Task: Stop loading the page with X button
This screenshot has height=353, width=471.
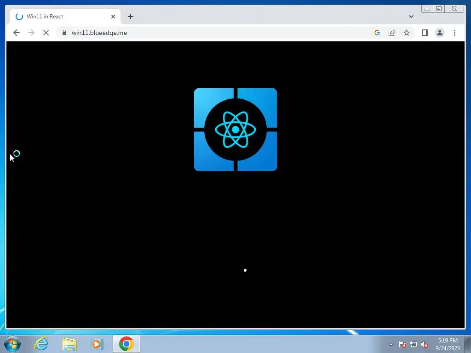Action: (x=46, y=33)
